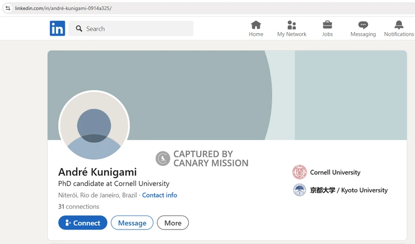Select the browser URL address text
The width and height of the screenshot is (415, 244).
[63, 8]
